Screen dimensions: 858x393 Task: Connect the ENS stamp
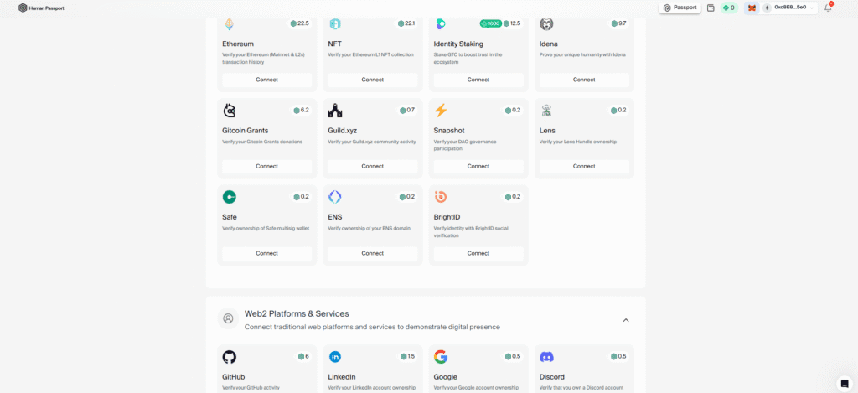click(x=373, y=253)
